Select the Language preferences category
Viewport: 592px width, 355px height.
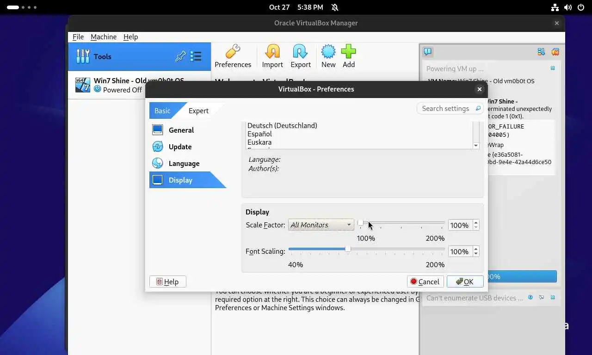coord(184,163)
